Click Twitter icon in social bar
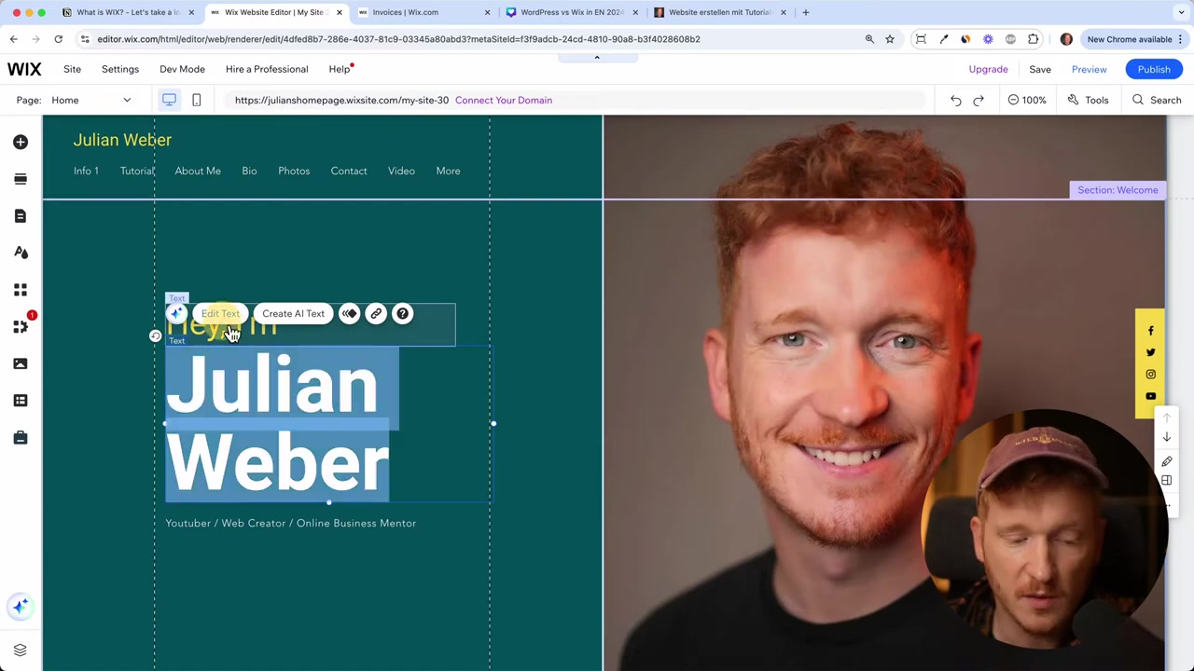The width and height of the screenshot is (1194, 671). tap(1150, 352)
